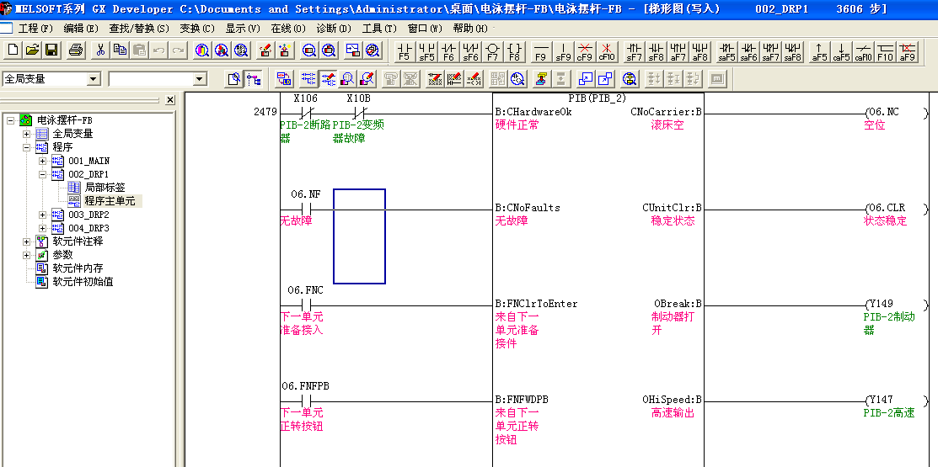Select the F6 normally closed contact icon
The image size is (938, 467).
448,51
